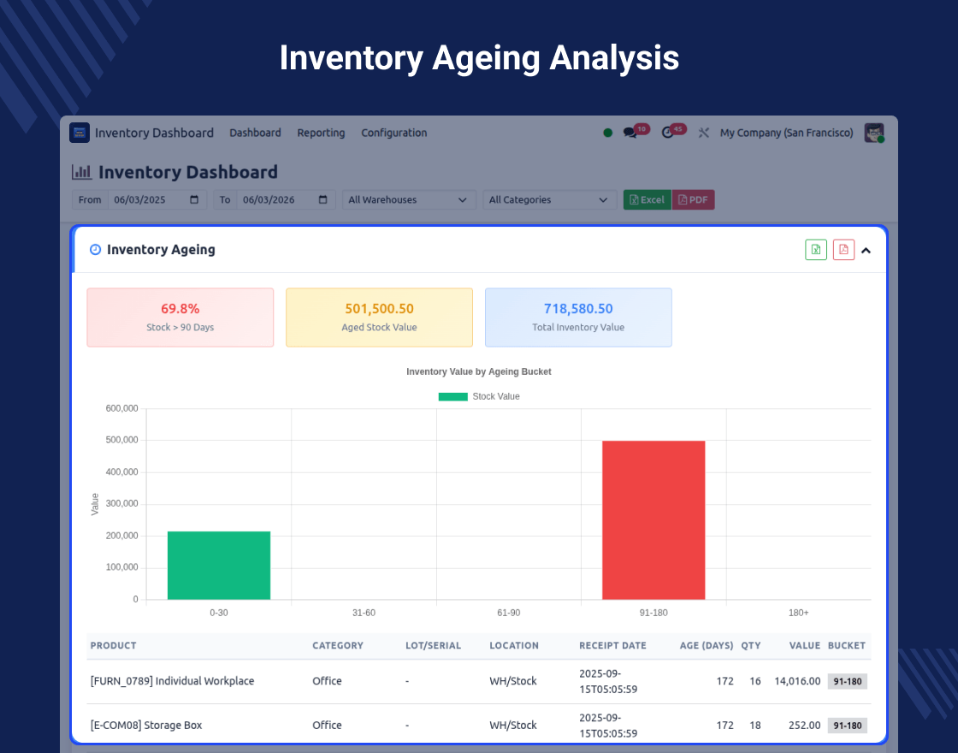
Task: Export Inventory Ageing section to Excel icon
Action: tap(816, 249)
